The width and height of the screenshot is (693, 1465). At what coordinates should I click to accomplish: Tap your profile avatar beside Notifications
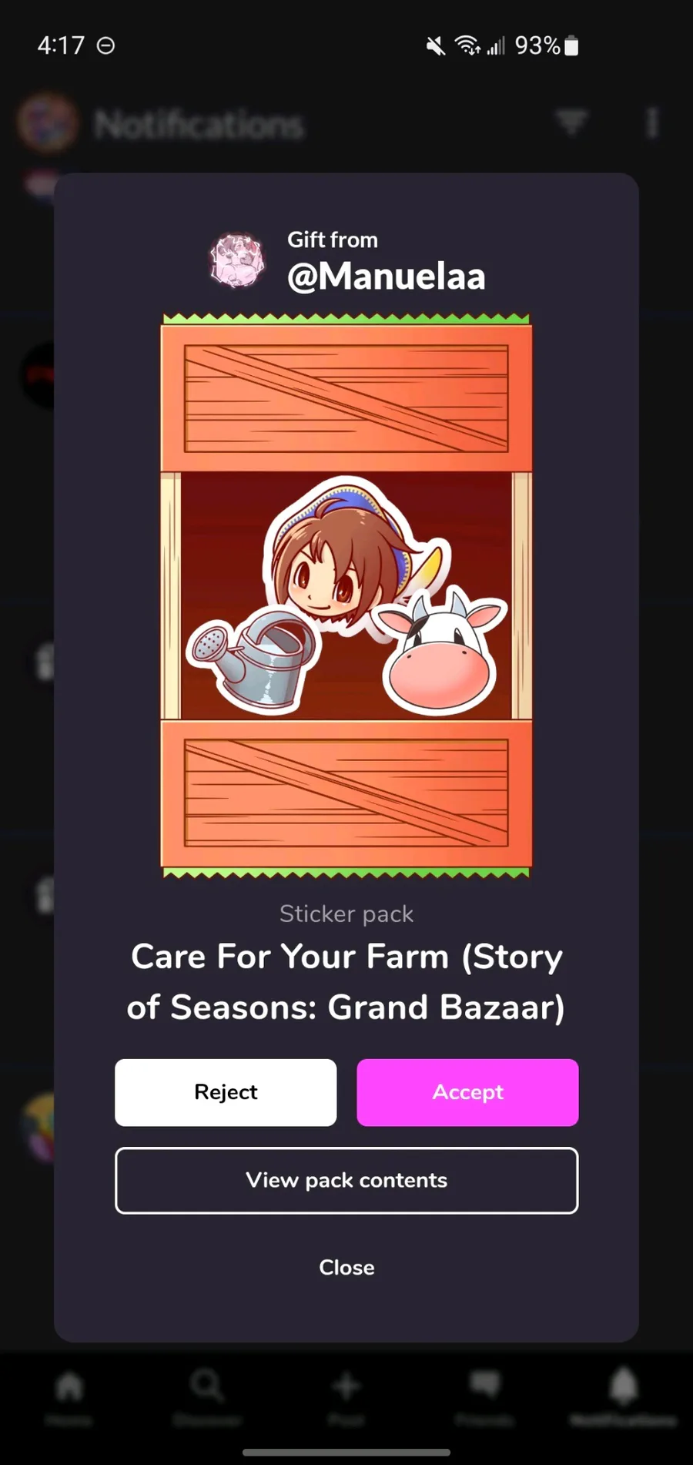(48, 122)
